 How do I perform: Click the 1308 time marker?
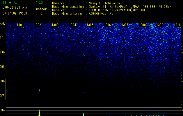pos(142,25)
